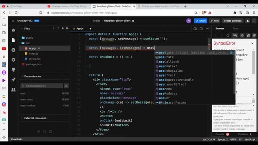The image size is (258, 145).
Task: Click the upload arrow icon in Files header
Action: 58,29
